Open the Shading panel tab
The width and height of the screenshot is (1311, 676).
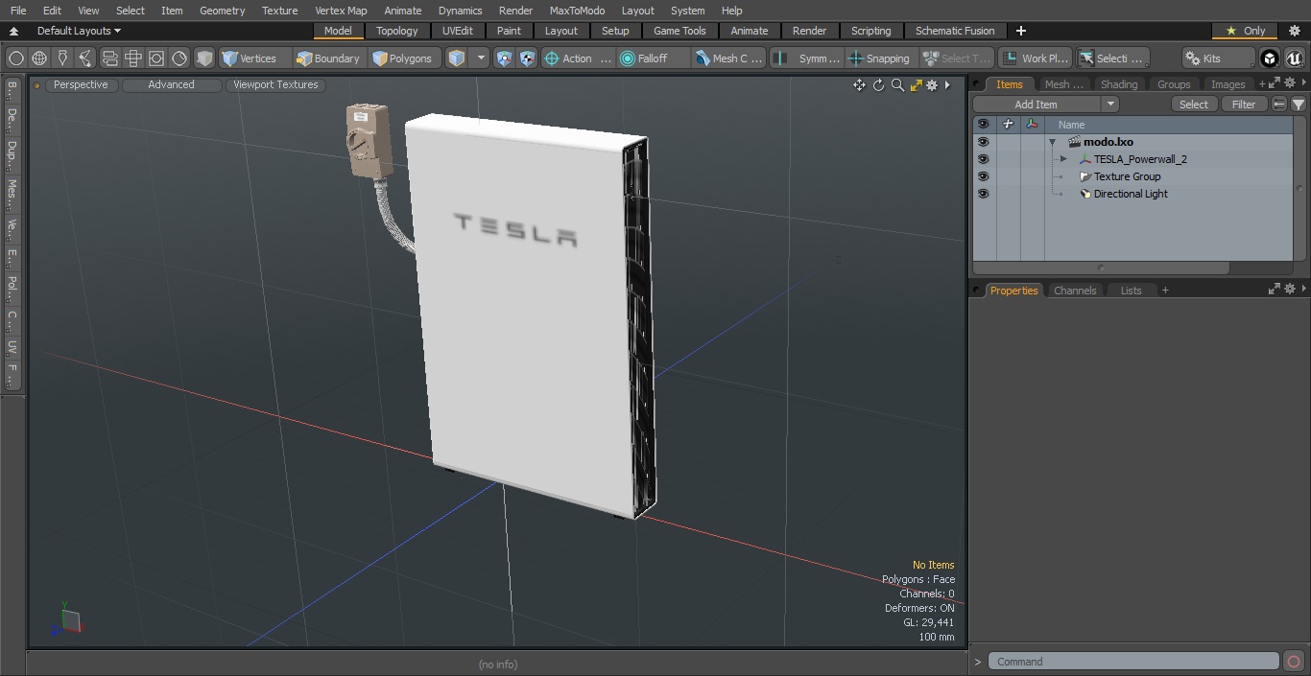1118,84
